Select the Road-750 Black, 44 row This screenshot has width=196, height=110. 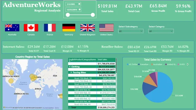pyautogui.click(x=92, y=87)
